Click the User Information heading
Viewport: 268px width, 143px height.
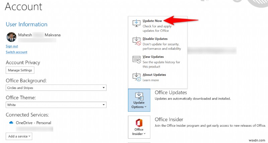26,24
